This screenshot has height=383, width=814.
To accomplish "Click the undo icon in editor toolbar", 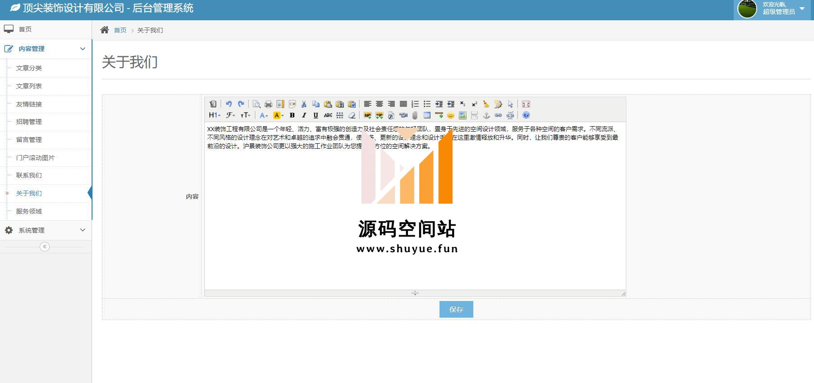I will click(229, 104).
